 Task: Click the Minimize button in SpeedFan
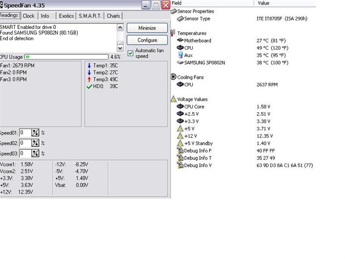tap(147, 28)
